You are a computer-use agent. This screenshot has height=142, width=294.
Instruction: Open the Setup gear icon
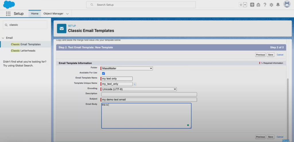tap(271, 5)
